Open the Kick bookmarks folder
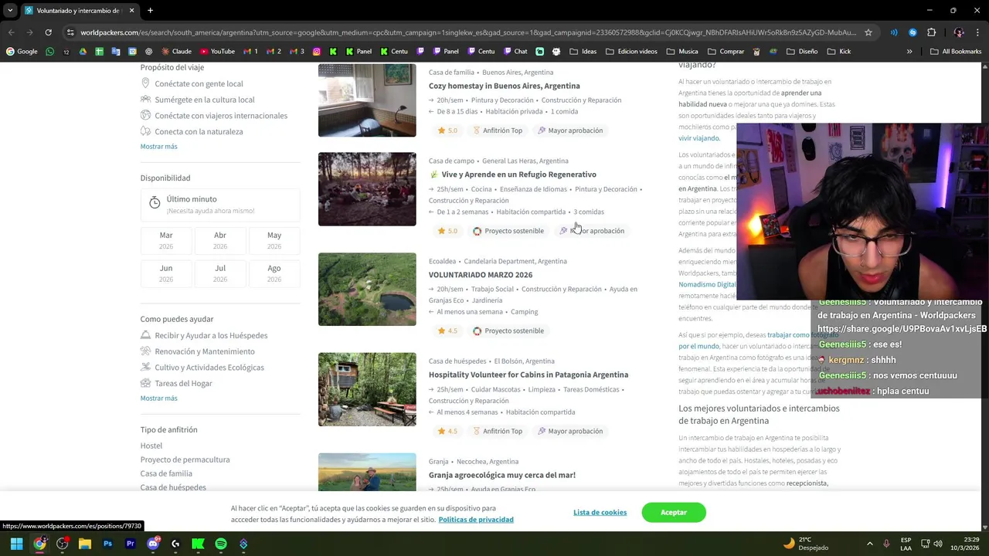The width and height of the screenshot is (989, 556). tap(838, 52)
